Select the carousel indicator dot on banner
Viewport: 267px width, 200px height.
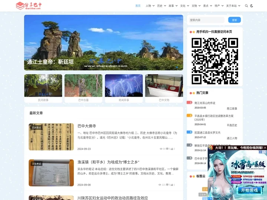[x=177, y=67]
